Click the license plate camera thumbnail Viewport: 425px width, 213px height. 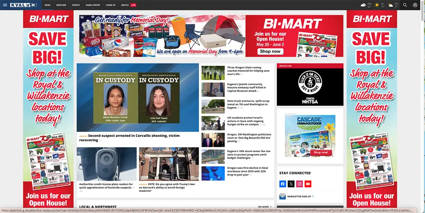tap(107, 164)
